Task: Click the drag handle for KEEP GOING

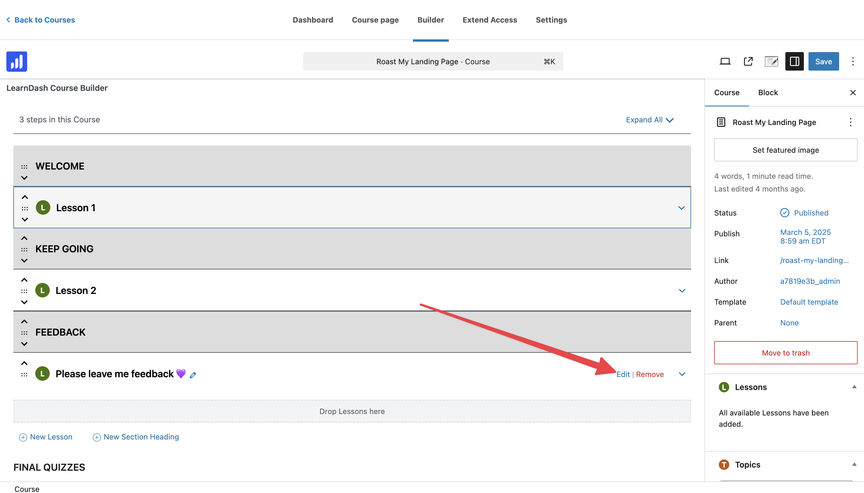Action: (24, 250)
